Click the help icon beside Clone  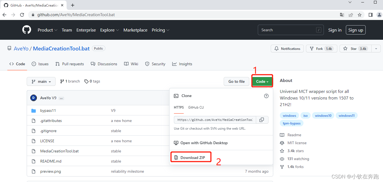point(266,96)
